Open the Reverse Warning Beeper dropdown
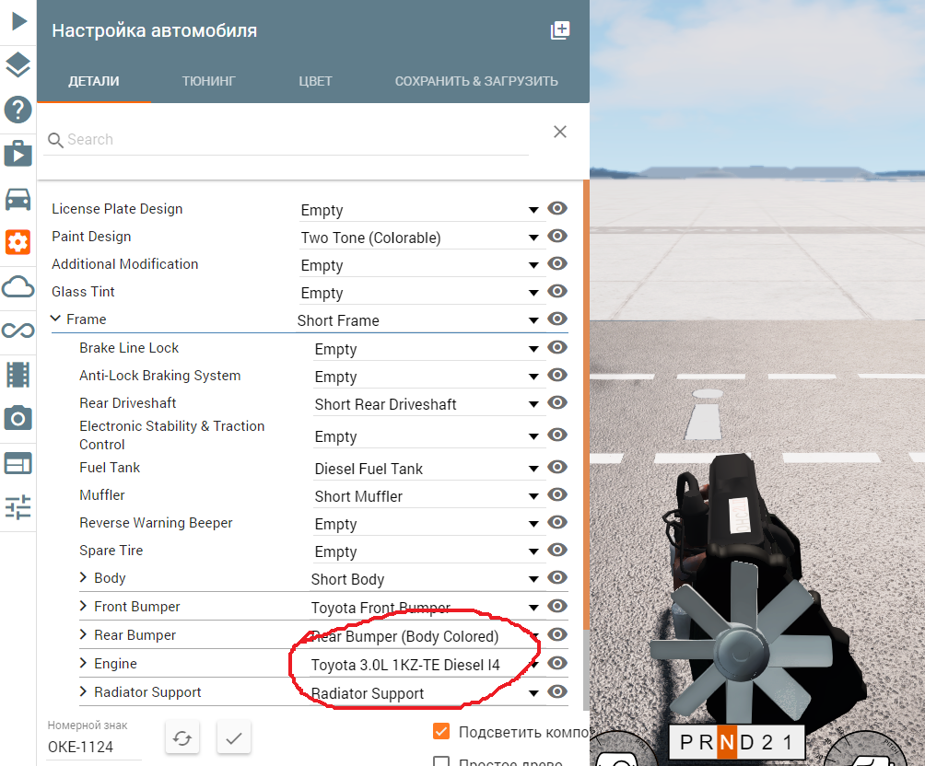 [x=427, y=524]
